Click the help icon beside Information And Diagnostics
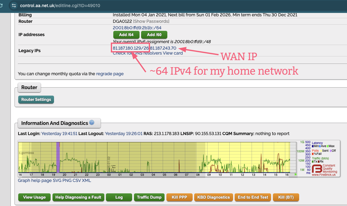 click(x=92, y=123)
